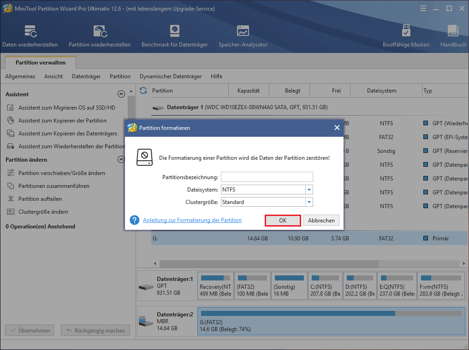469x350 pixels.
Task: Select (Sonstig) 16 MB block
Action: coord(289,286)
